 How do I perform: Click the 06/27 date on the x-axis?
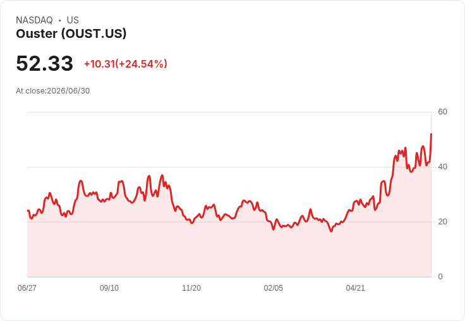tap(27, 288)
